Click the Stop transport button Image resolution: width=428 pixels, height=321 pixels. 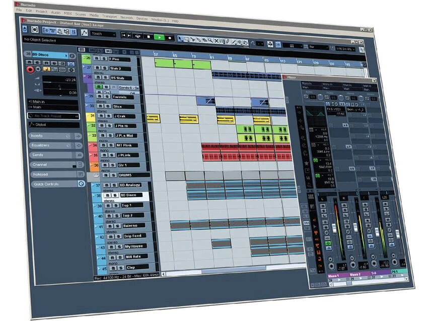pyautogui.click(x=149, y=36)
